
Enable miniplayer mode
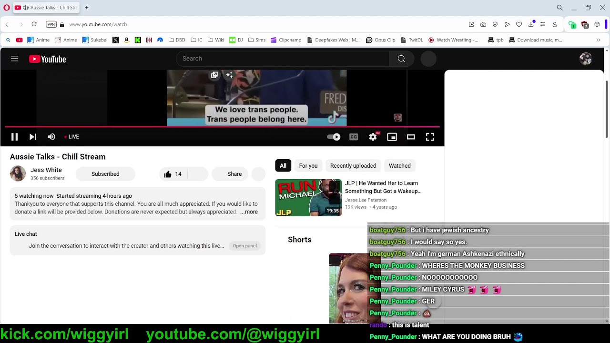[x=392, y=137]
